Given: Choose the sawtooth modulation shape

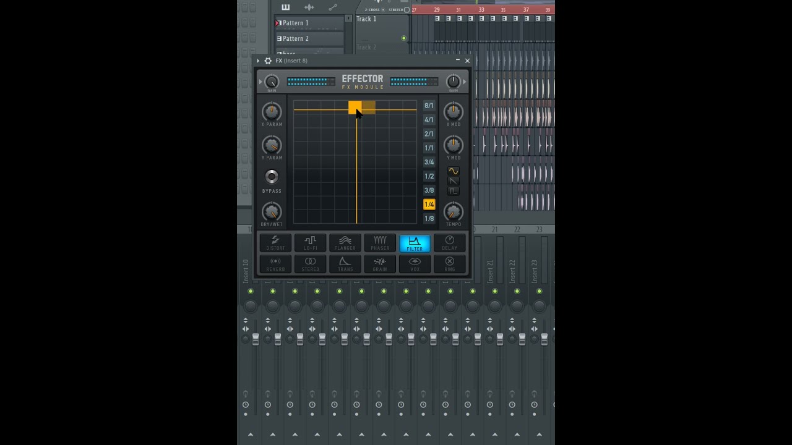Looking at the screenshot, I should (454, 181).
